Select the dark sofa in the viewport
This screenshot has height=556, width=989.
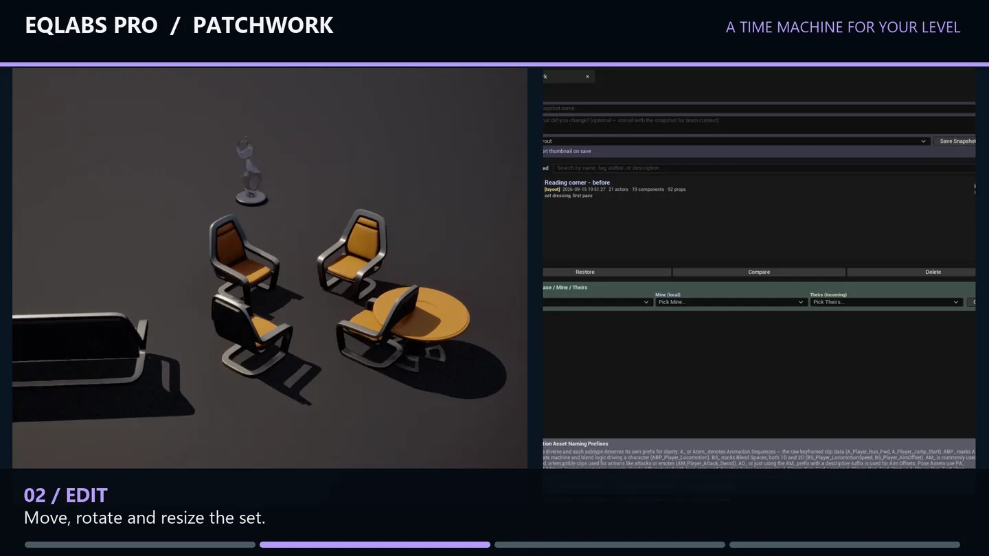[78, 348]
